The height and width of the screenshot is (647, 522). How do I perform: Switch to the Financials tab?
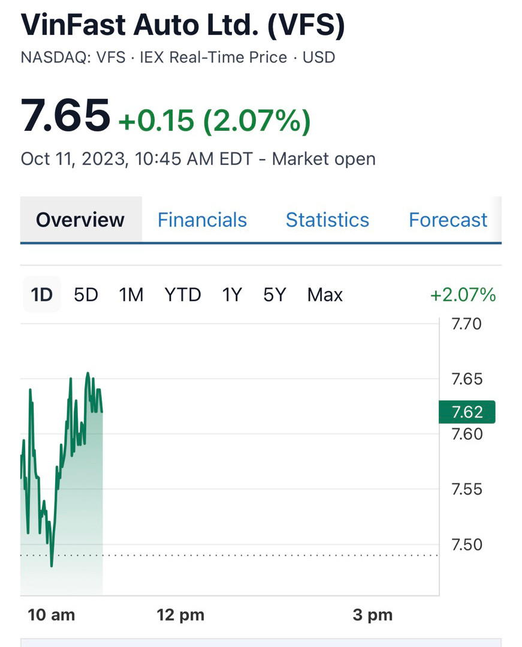click(202, 220)
